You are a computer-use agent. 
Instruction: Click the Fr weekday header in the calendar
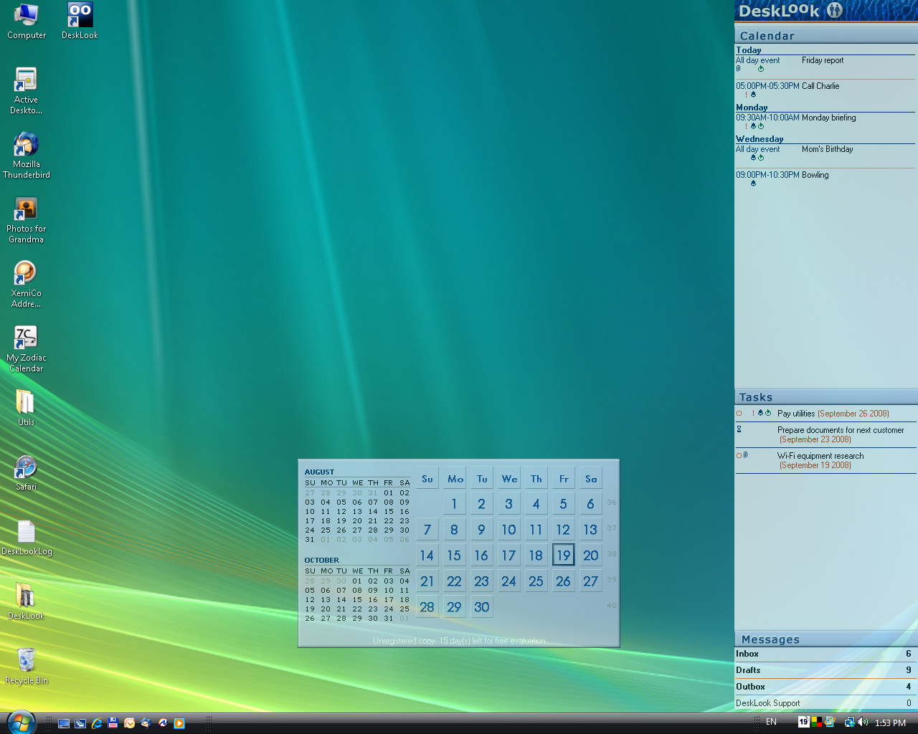(564, 478)
